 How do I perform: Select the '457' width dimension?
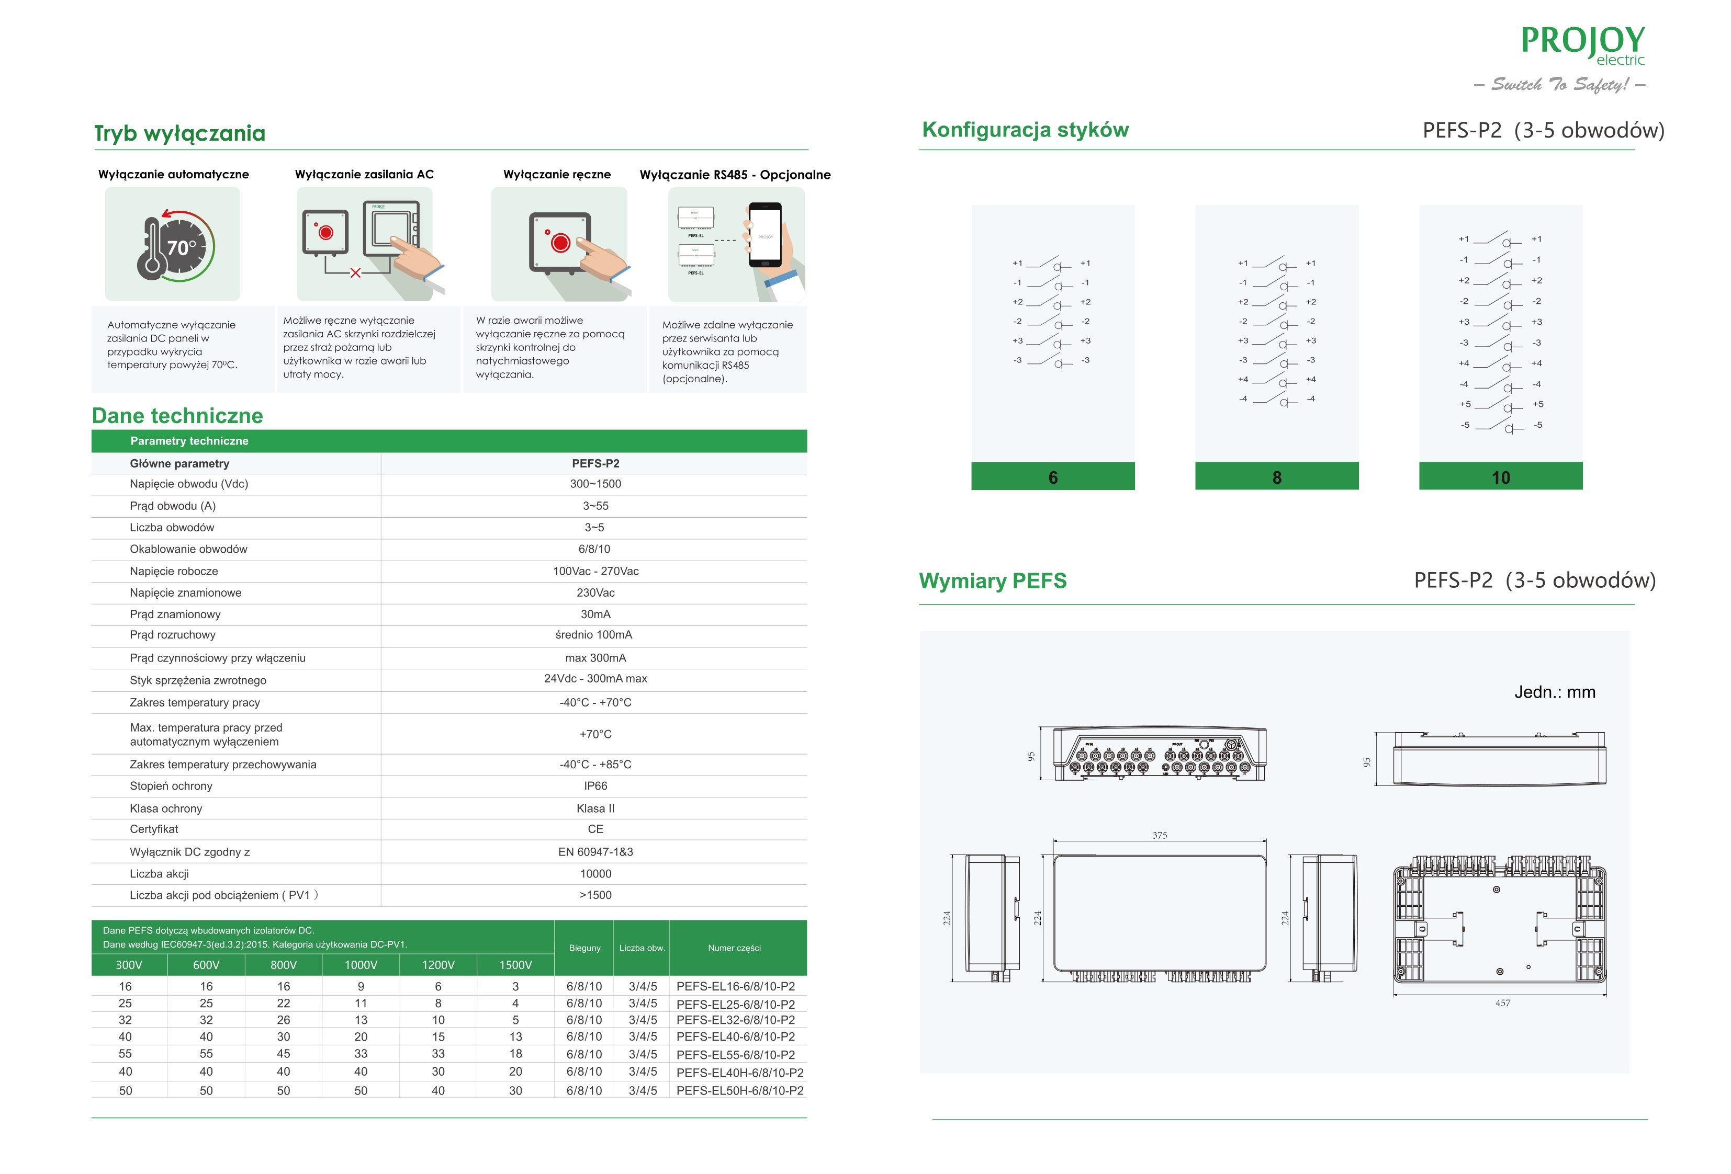[1502, 1004]
